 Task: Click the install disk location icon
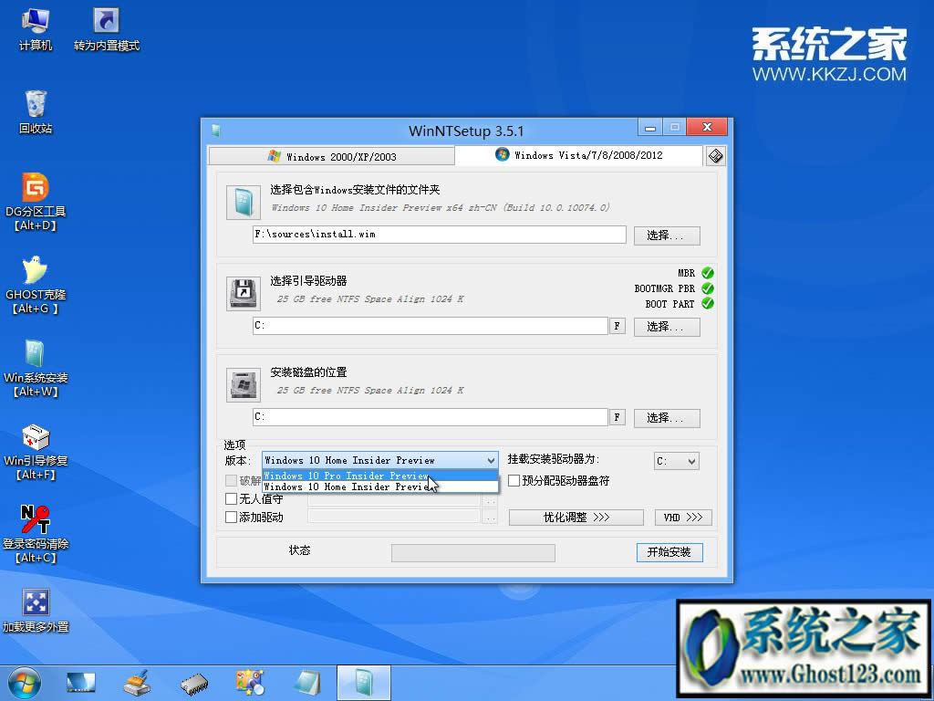click(243, 384)
